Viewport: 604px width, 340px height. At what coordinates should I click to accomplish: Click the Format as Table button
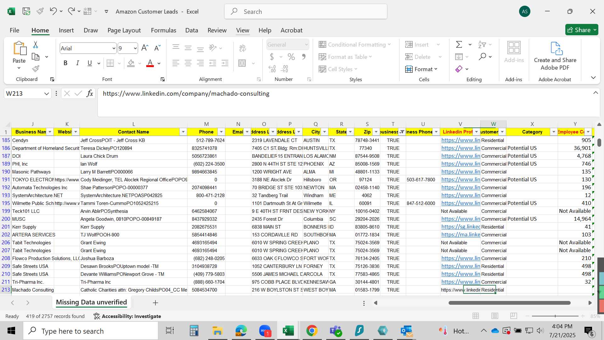click(345, 57)
